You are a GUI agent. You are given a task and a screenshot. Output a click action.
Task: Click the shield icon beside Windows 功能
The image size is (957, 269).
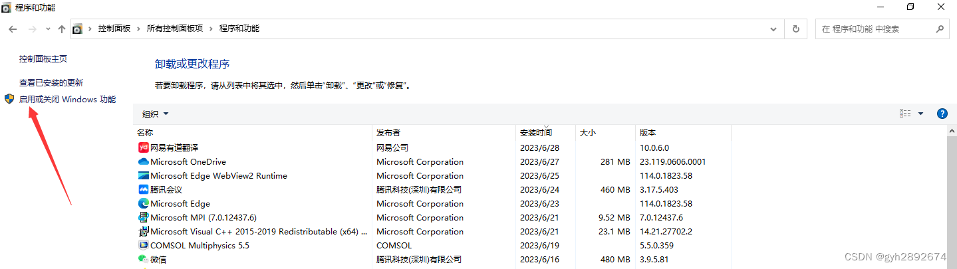pos(9,99)
